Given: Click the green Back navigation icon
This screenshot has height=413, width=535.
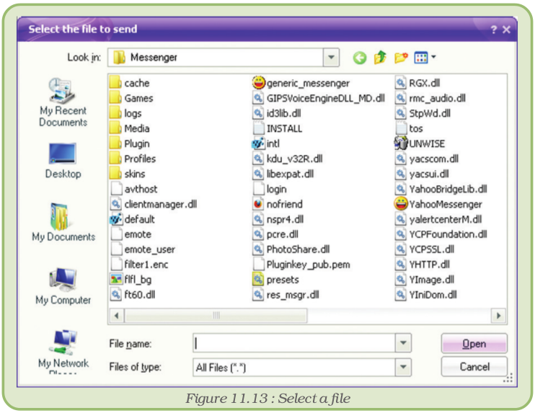Looking at the screenshot, I should 359,58.
